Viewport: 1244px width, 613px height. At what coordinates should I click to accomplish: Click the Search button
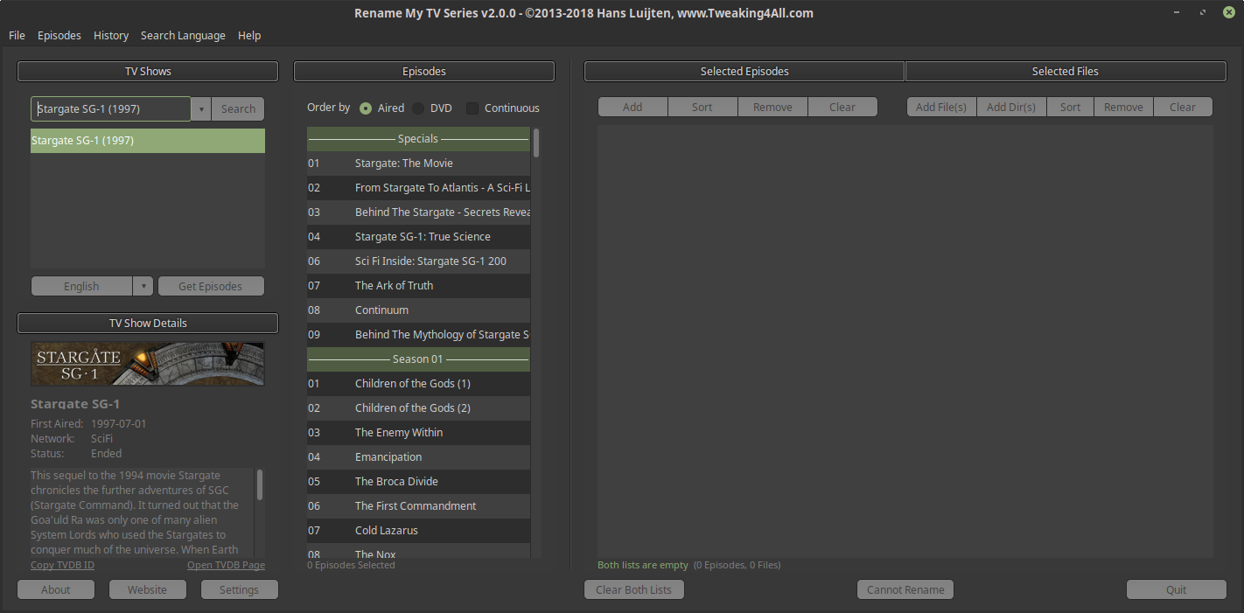[238, 108]
